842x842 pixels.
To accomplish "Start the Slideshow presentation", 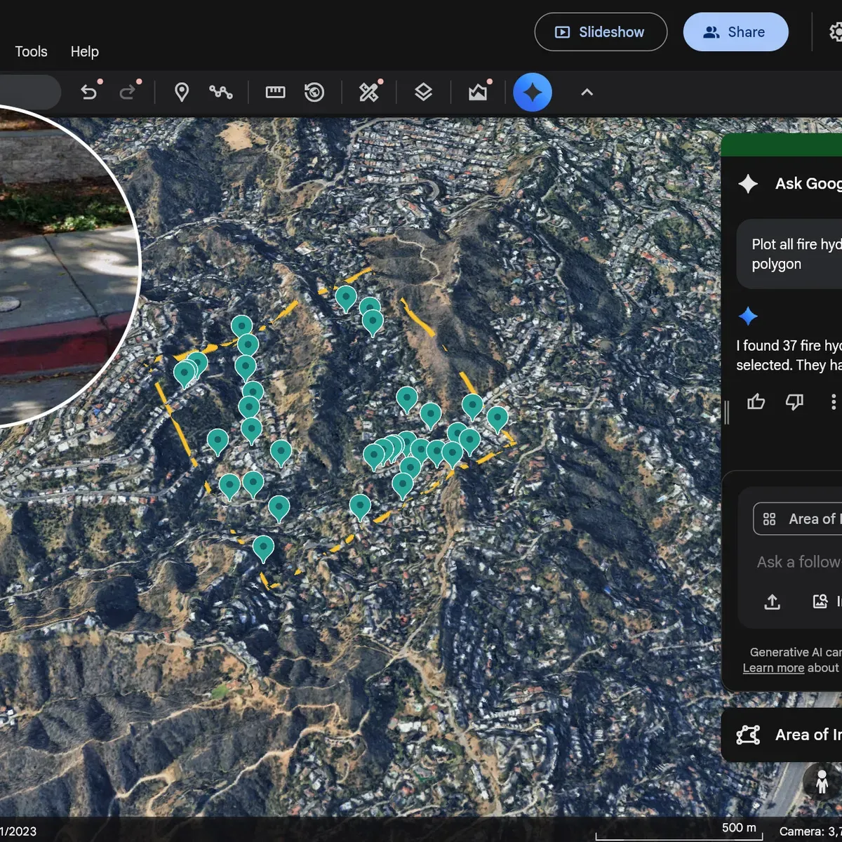I will (601, 32).
